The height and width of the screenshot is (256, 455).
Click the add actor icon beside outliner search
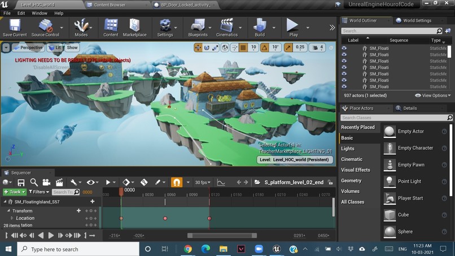(448, 31)
